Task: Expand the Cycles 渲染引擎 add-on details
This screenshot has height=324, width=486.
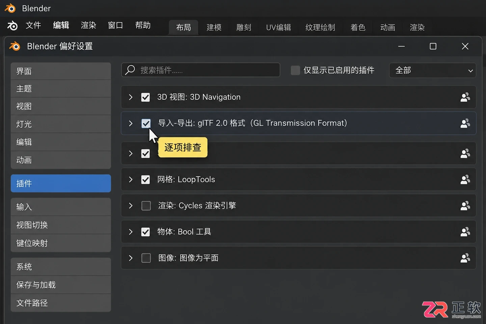Action: [131, 206]
